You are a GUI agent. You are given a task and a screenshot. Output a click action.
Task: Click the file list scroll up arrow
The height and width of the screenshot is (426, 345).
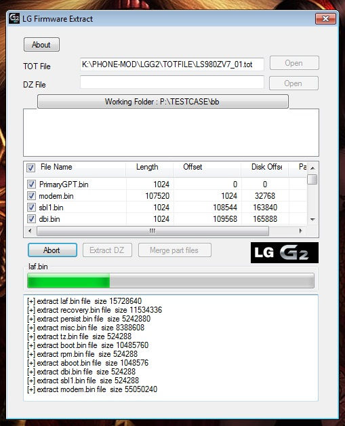pyautogui.click(x=312, y=168)
